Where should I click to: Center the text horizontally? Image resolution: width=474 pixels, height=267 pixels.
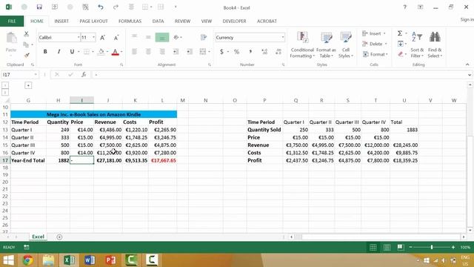pyautogui.click(x=148, y=51)
